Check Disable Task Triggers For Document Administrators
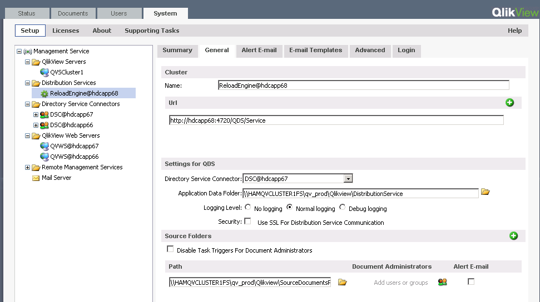The image size is (540, 302). coord(170,249)
